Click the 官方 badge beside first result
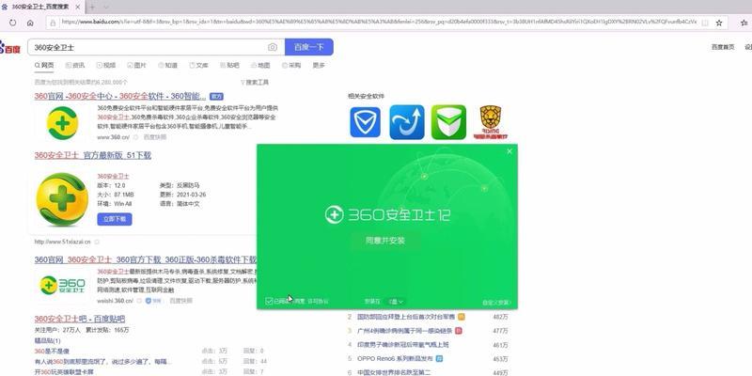Image resolution: width=752 pixels, height=376 pixels. click(x=216, y=97)
